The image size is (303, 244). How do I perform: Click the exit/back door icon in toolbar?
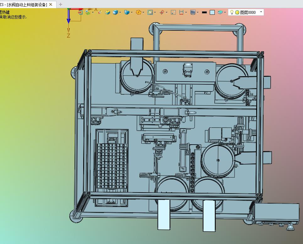click(80, 12)
